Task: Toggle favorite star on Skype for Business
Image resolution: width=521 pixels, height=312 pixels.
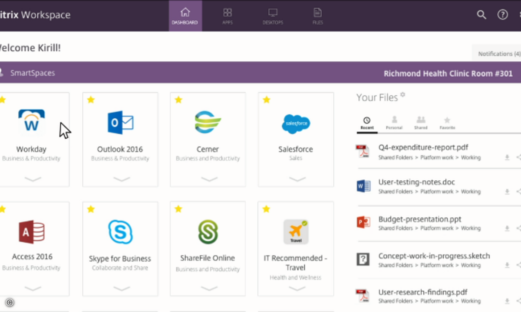Action: point(91,209)
